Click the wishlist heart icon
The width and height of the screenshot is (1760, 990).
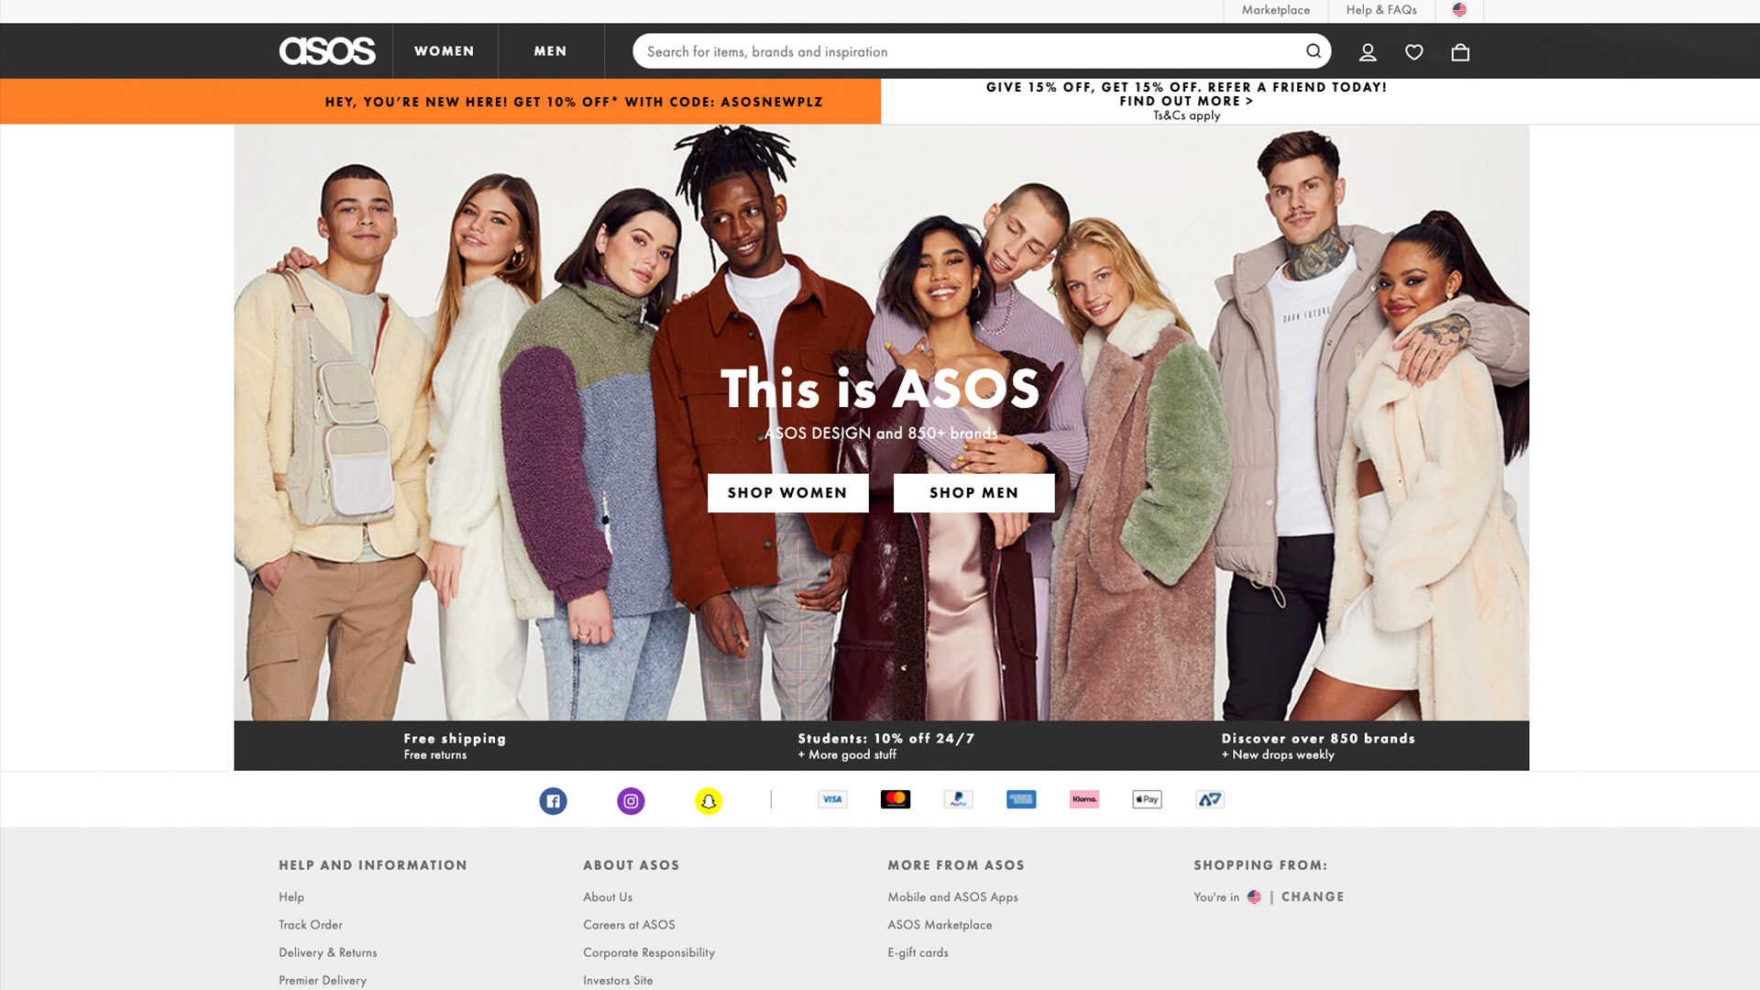(1414, 50)
